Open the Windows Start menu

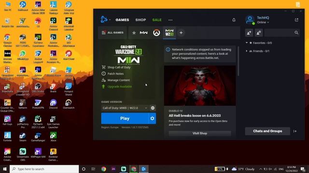(5, 169)
